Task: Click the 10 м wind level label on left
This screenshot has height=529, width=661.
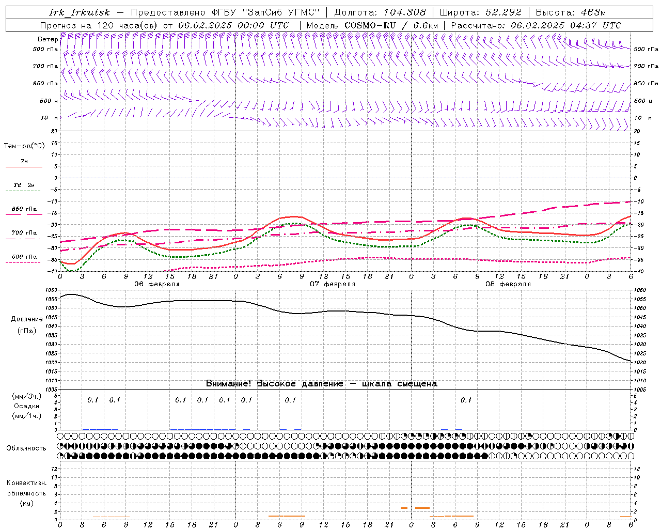Action: (x=49, y=118)
